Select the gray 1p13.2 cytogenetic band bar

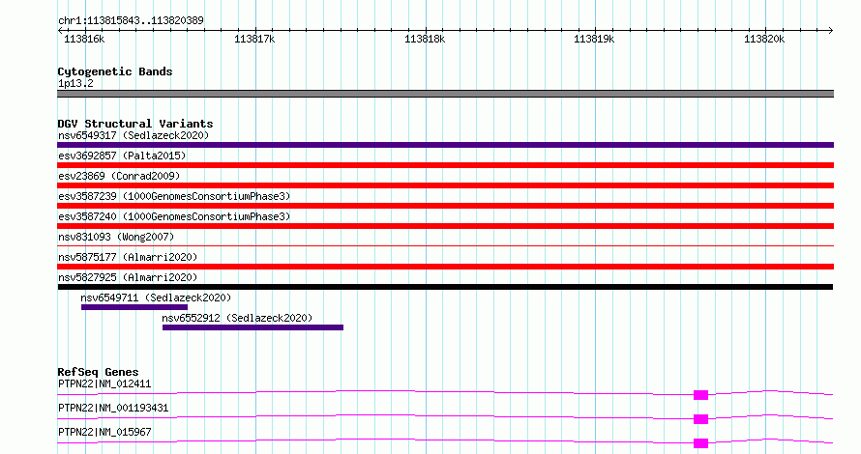point(445,94)
